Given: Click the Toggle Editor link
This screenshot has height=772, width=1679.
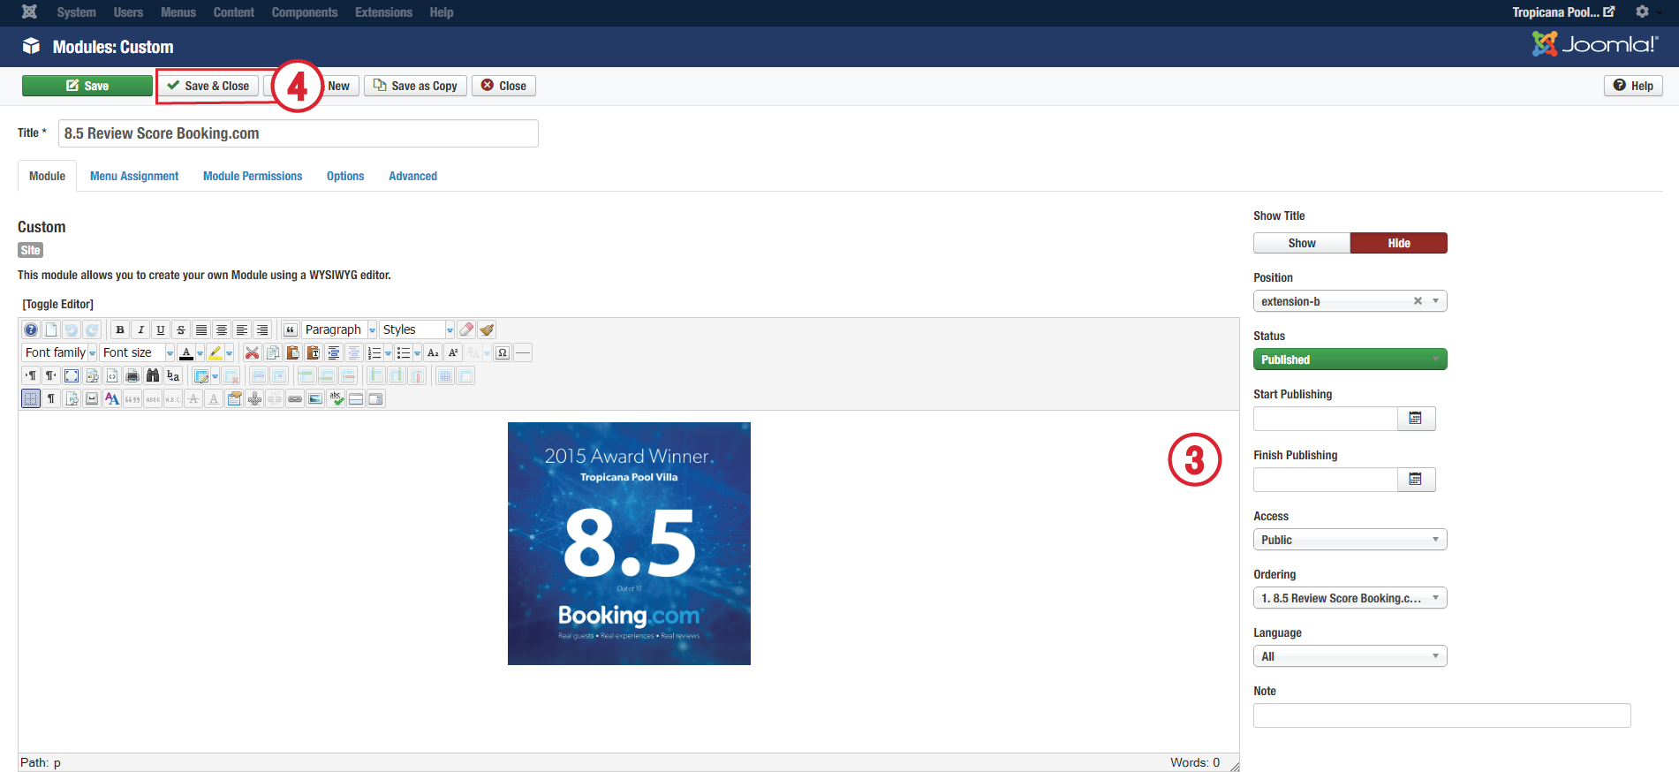Looking at the screenshot, I should [x=58, y=304].
